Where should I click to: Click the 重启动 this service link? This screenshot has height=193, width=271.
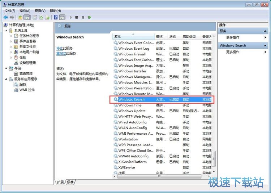pos(61,53)
